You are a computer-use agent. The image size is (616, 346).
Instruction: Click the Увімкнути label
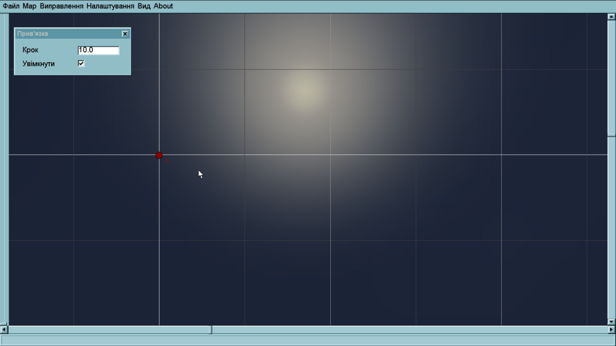coord(38,63)
